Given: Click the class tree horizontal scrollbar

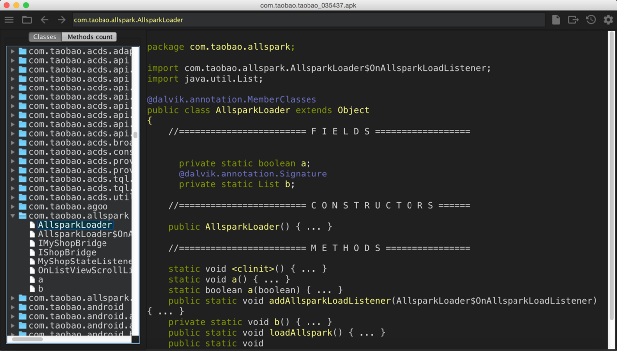Looking at the screenshot, I should point(27,339).
